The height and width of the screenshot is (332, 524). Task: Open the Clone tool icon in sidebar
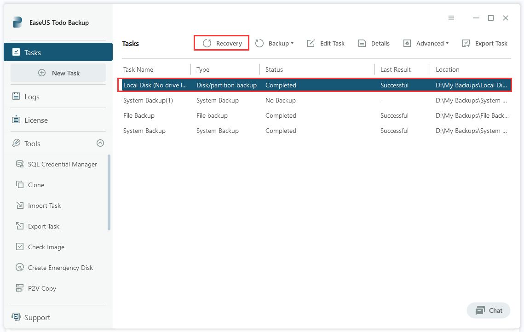coord(20,185)
